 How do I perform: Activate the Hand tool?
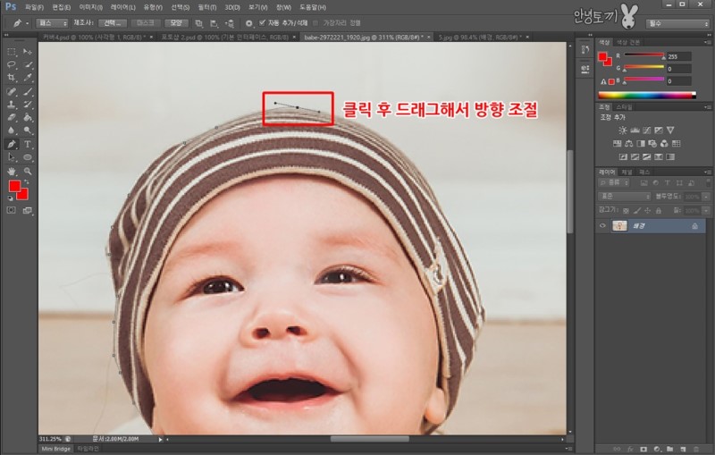[x=12, y=170]
